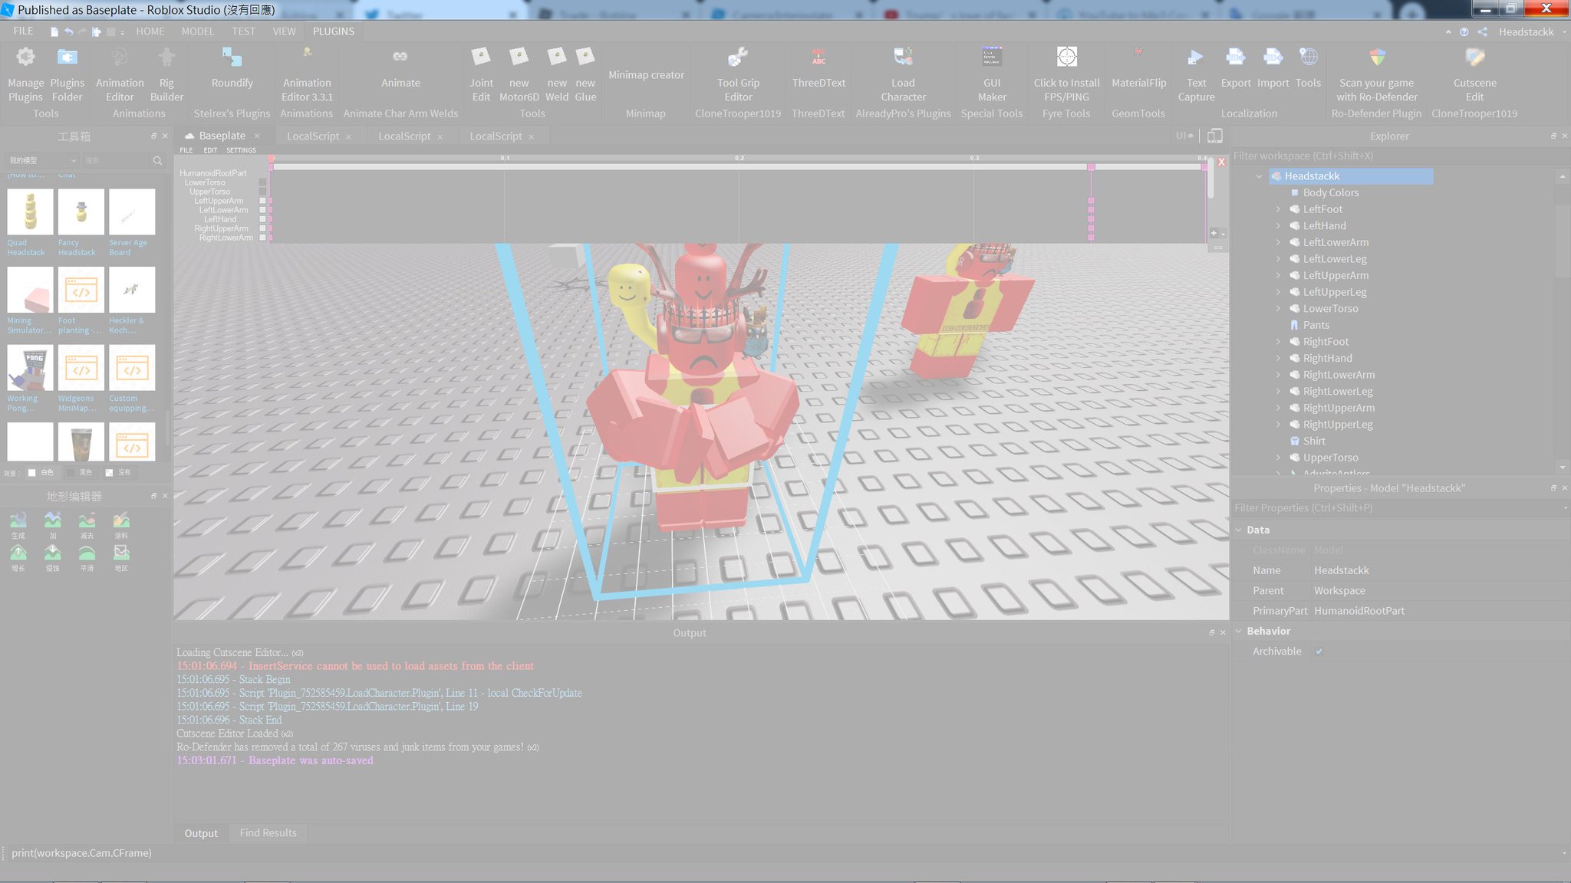Image resolution: width=1571 pixels, height=883 pixels.
Task: Switch to the HOME ribbon tab
Action: [x=150, y=31]
